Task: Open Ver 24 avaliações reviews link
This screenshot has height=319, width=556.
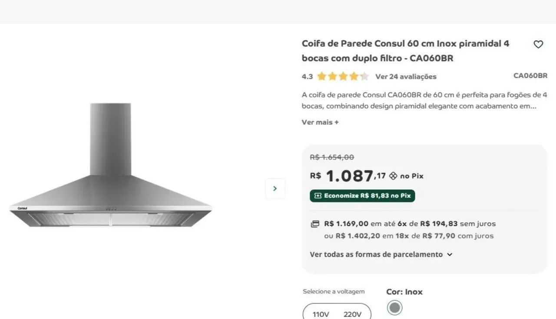Action: click(x=406, y=77)
